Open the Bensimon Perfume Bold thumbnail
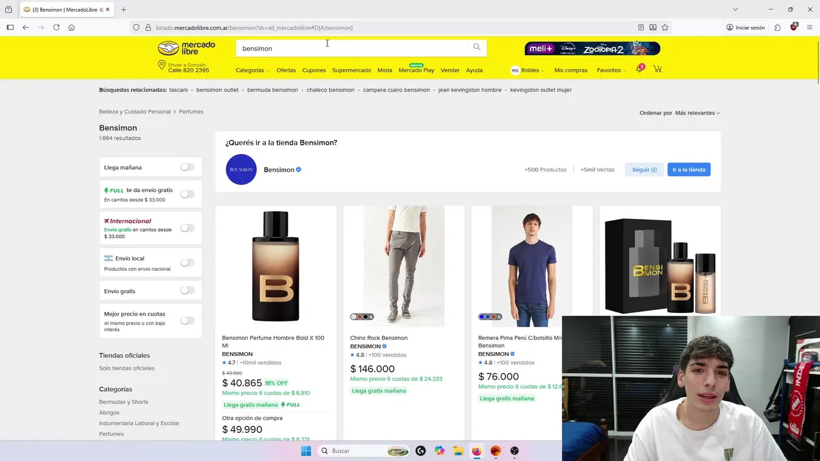 click(x=275, y=266)
